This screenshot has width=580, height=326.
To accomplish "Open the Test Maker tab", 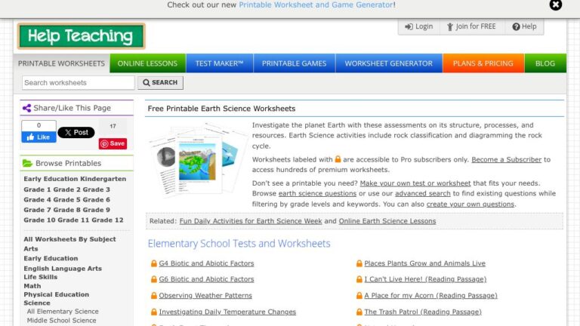I will (x=219, y=63).
